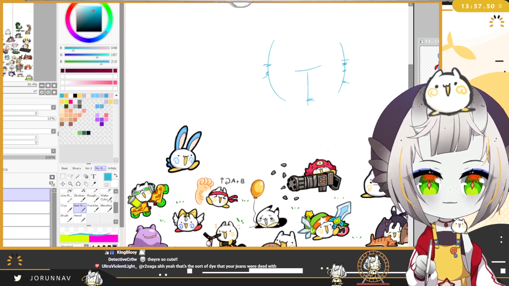Image resolution: width=509 pixels, height=286 pixels.
Task: Switch to the Artistic brush tab
Action: (112, 168)
